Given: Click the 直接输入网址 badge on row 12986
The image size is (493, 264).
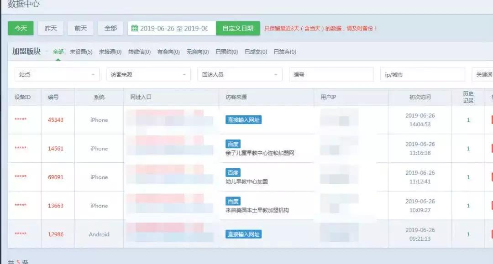Looking at the screenshot, I should coord(244,234).
